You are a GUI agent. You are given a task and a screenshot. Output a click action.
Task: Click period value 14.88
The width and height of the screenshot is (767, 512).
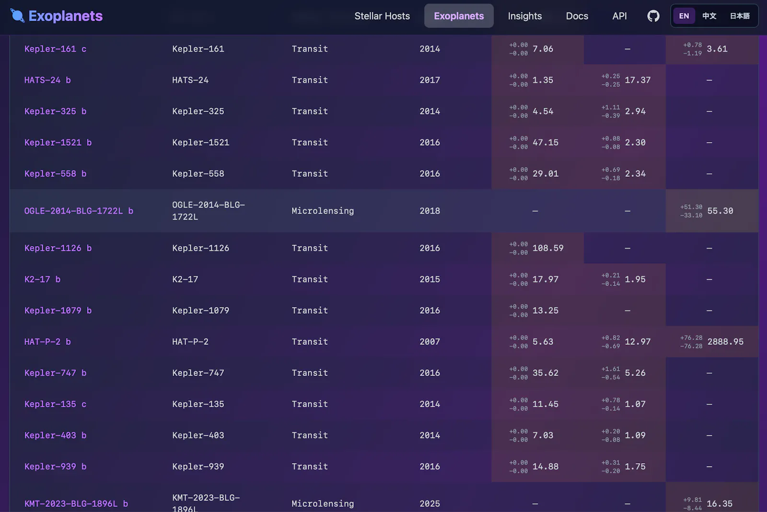(546, 466)
